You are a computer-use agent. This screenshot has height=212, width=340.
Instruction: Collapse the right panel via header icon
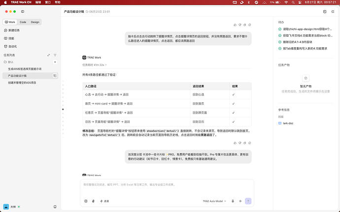click(x=333, y=11)
